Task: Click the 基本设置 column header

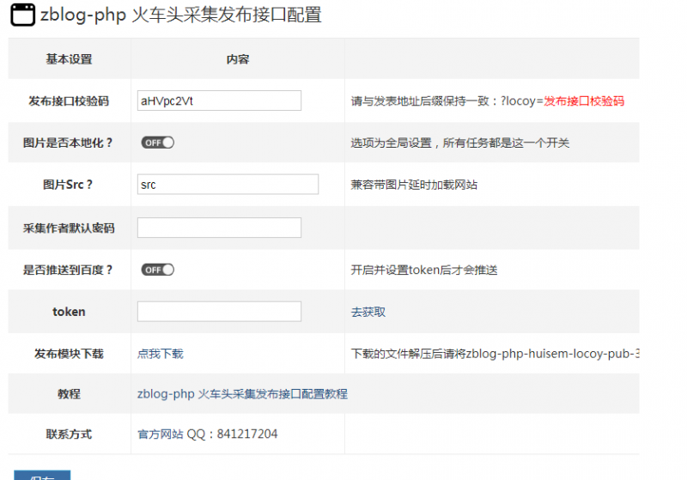Action: coord(69,59)
